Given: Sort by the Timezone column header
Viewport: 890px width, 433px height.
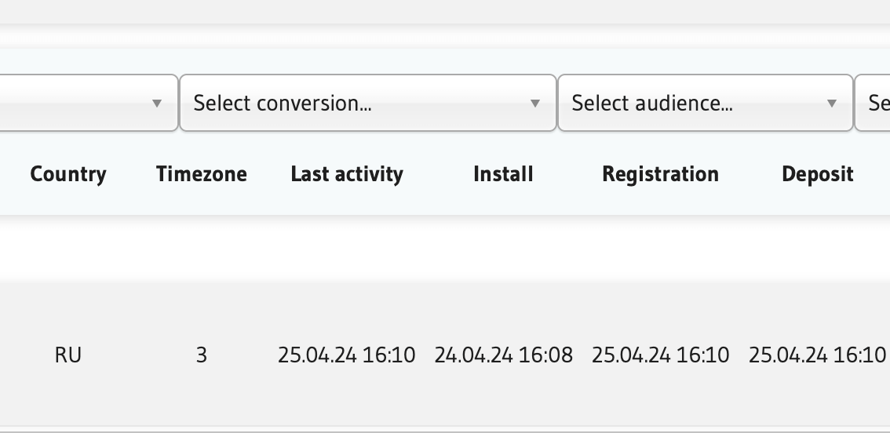Looking at the screenshot, I should [x=202, y=174].
